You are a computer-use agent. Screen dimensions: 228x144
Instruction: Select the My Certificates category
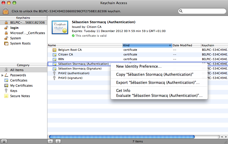point(23,86)
